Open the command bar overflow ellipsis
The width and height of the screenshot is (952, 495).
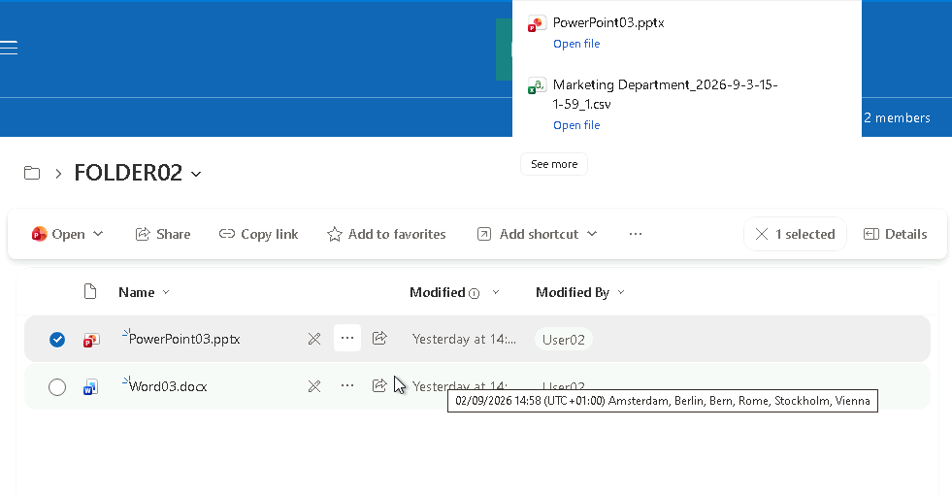[635, 234]
